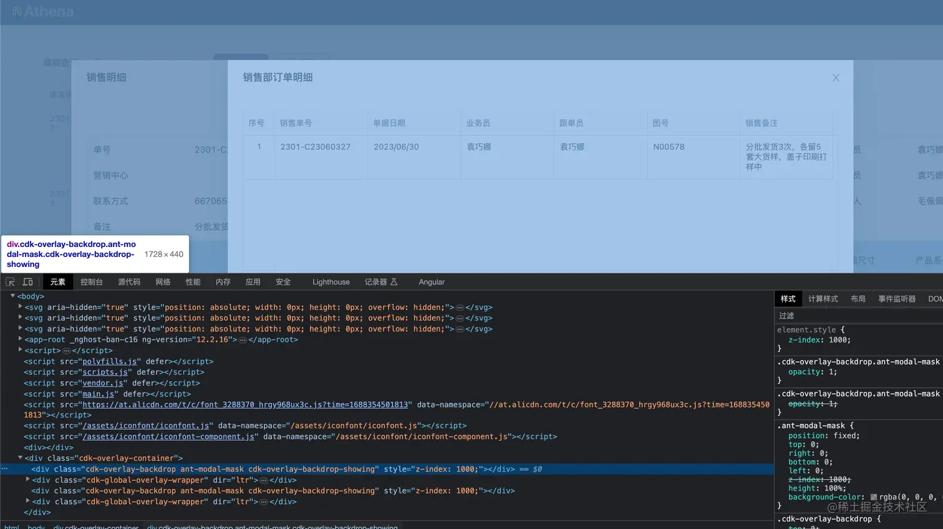This screenshot has width=943, height=529.
Task: Expand the app-root node
Action: (20, 339)
